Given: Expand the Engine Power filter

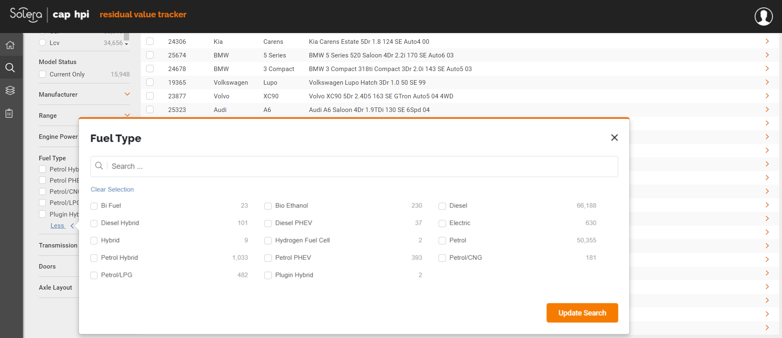Looking at the screenshot, I should pos(58,137).
